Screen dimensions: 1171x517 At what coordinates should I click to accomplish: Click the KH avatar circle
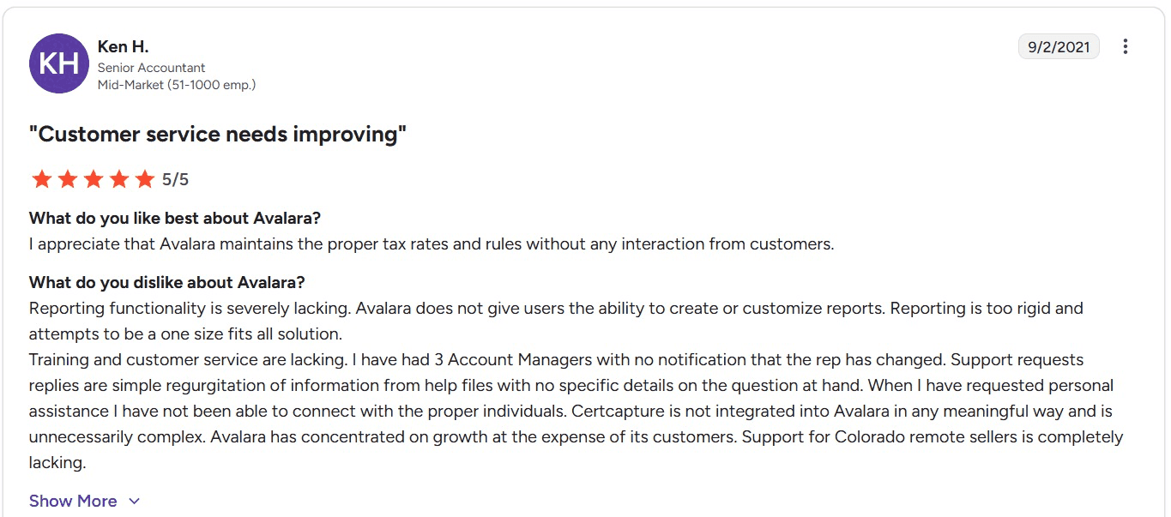tap(59, 63)
